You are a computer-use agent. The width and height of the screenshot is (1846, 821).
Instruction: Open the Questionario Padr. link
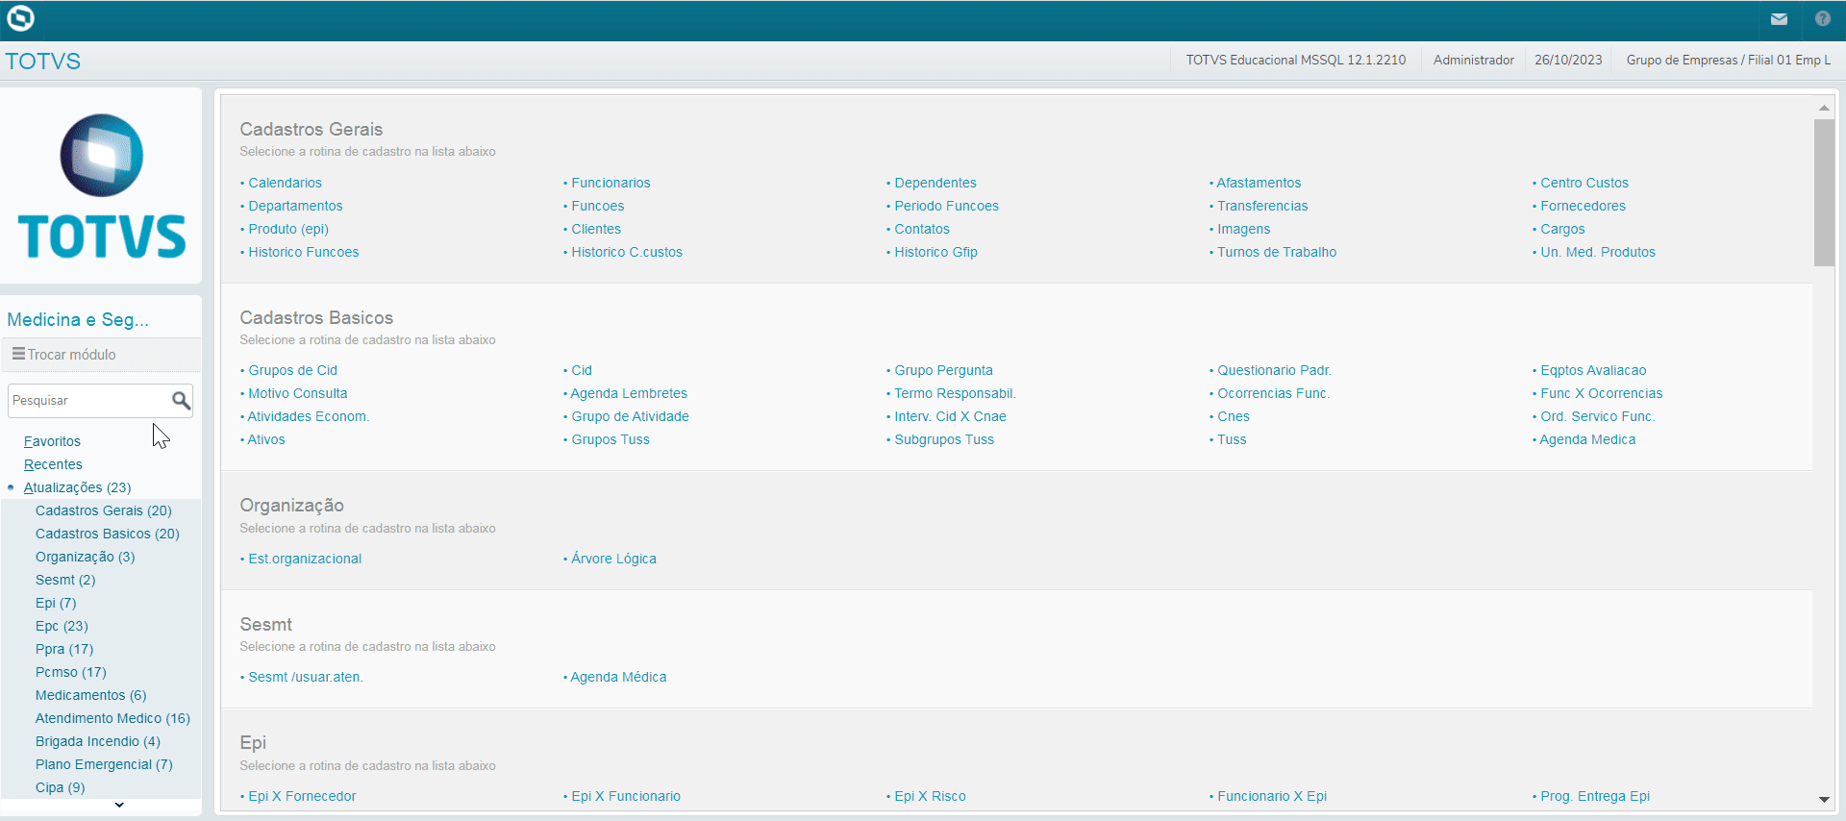[x=1274, y=370]
